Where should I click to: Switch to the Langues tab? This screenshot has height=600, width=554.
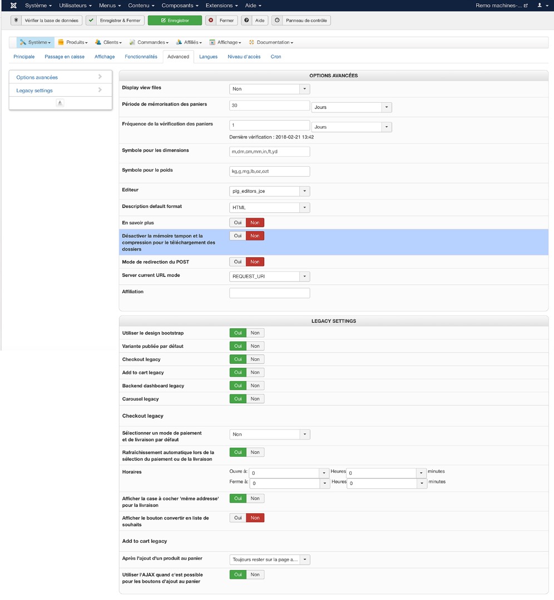[x=209, y=57]
